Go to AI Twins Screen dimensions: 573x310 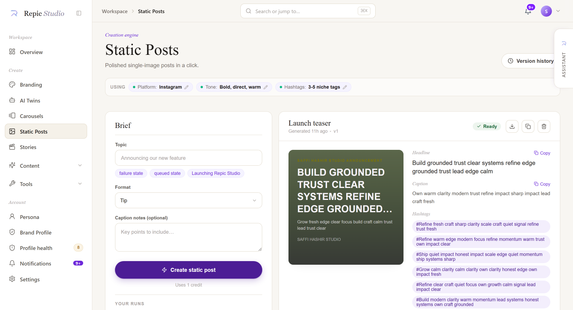[x=46, y=101]
